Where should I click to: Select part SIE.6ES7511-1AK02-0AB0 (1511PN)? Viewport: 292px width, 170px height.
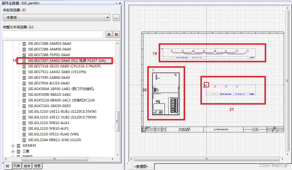point(57,72)
